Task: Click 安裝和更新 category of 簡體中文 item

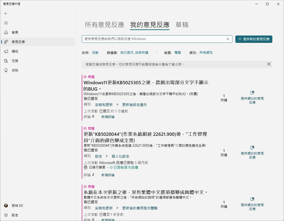Action: click(104, 208)
